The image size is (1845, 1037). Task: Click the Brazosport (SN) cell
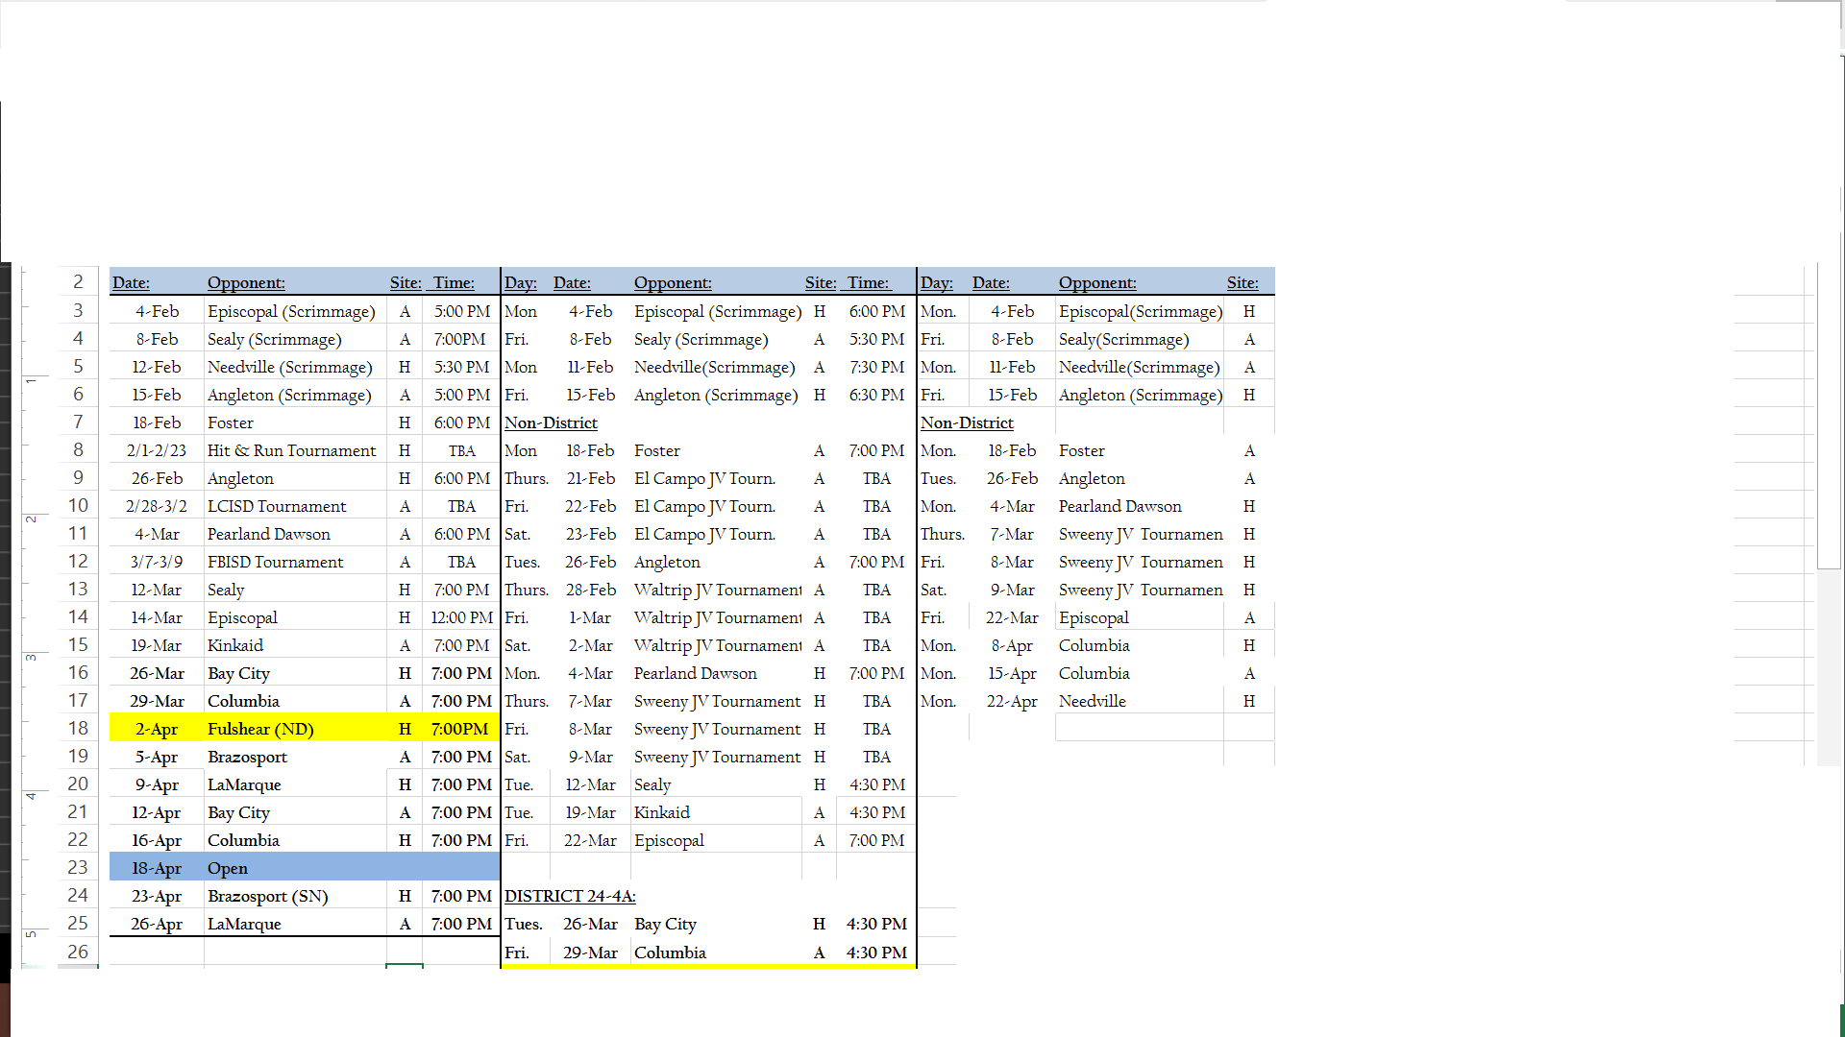[267, 896]
